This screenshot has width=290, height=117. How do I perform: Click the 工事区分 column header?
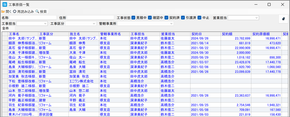[x=53, y=34]
